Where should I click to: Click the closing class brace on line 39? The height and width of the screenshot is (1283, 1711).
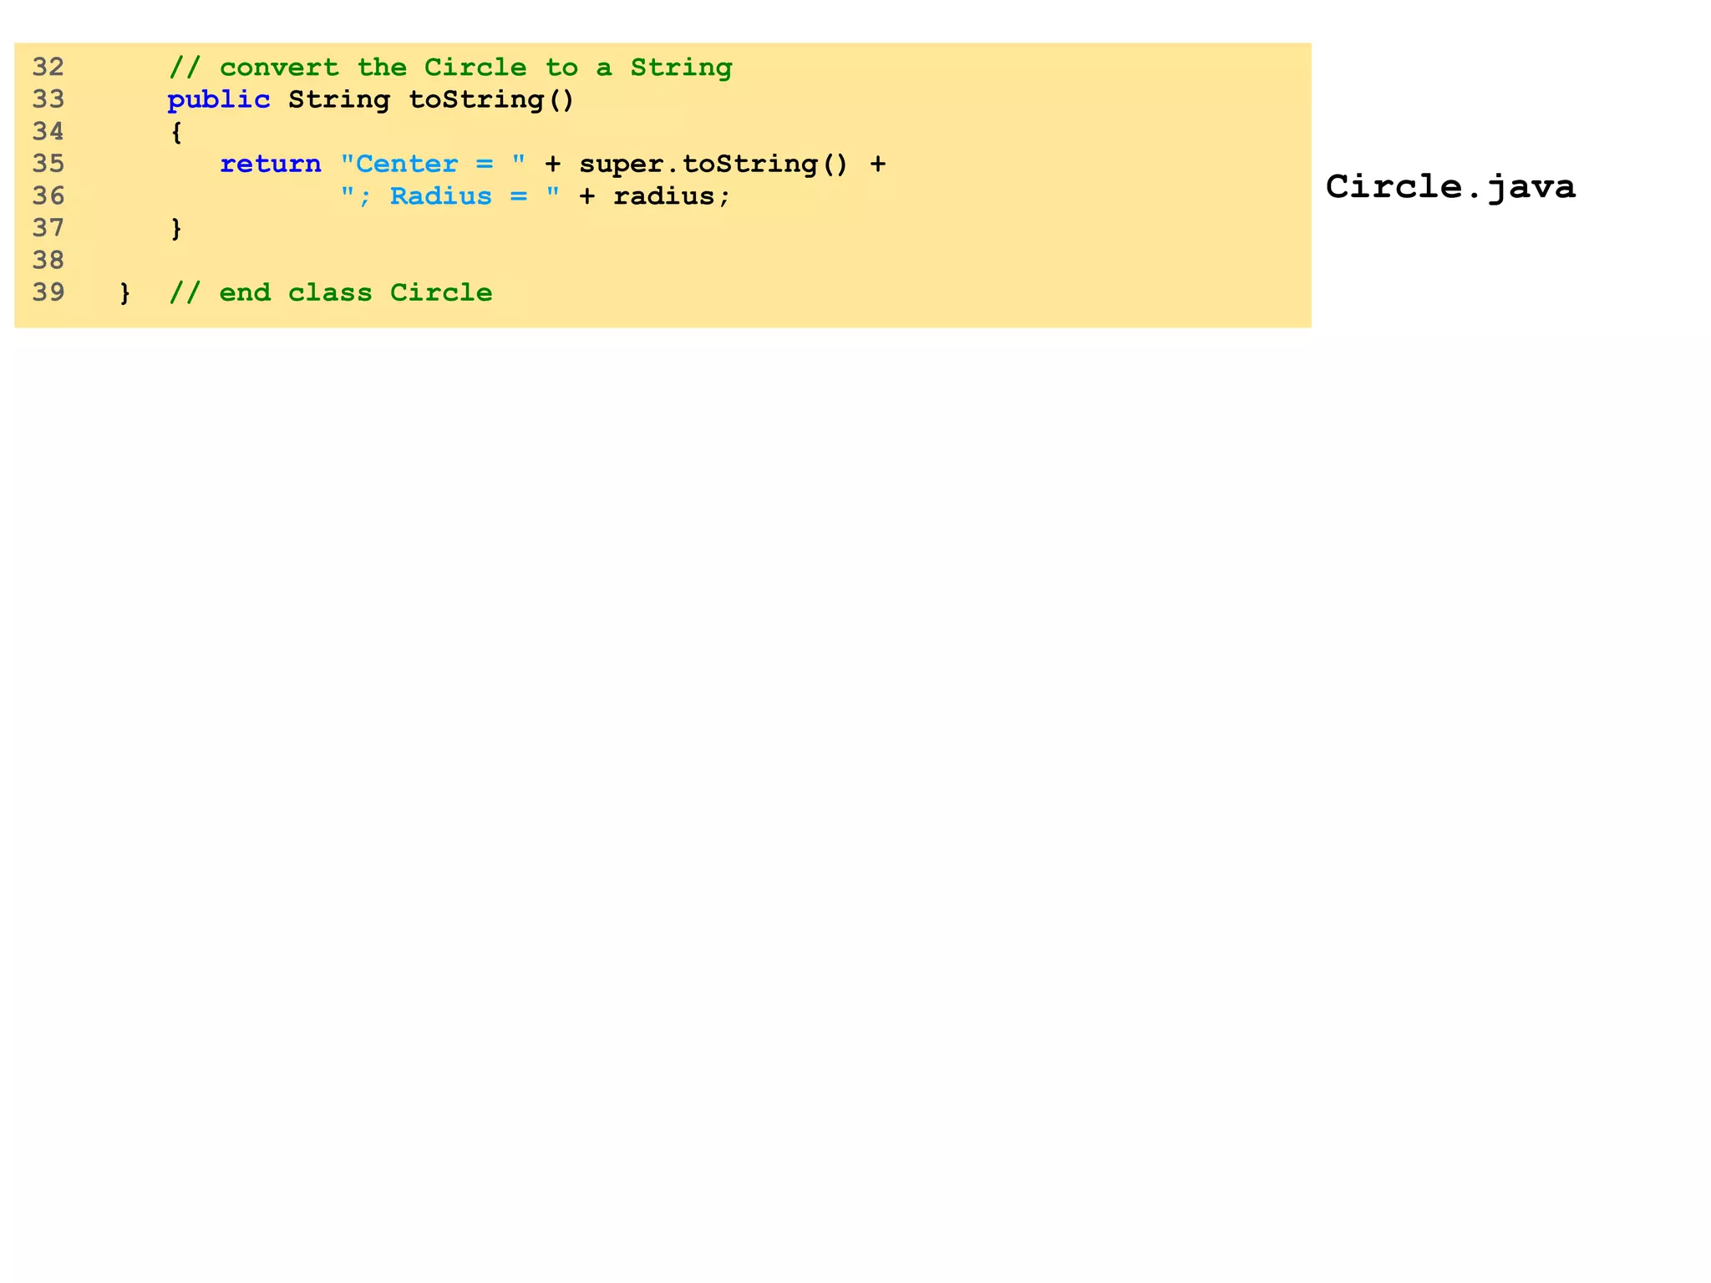[x=125, y=293]
